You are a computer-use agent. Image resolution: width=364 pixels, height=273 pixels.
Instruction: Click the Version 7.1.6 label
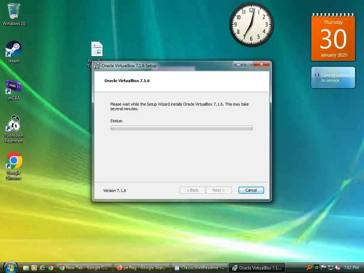point(115,191)
